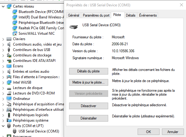Click the USB Serial Device (COM3) tree icon
Viewport: 186px width, 137px height.
tap(15, 131)
